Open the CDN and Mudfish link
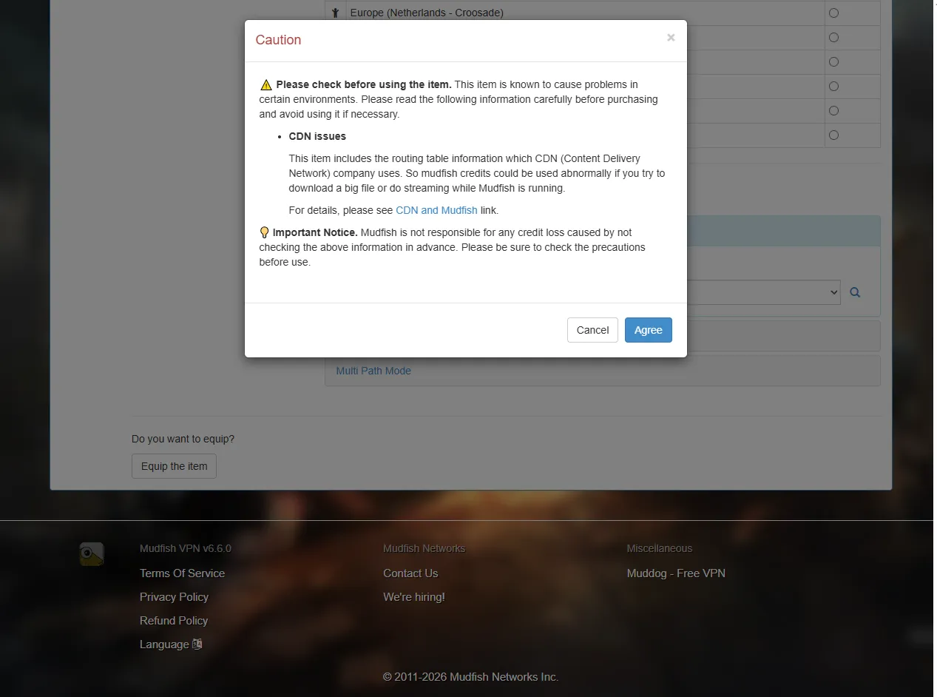The height and width of the screenshot is (697, 937). click(x=436, y=210)
